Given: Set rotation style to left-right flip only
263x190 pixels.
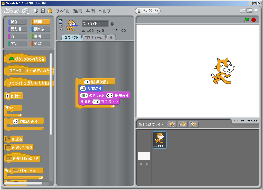Looking at the screenshot, I should (x=61, y=25).
